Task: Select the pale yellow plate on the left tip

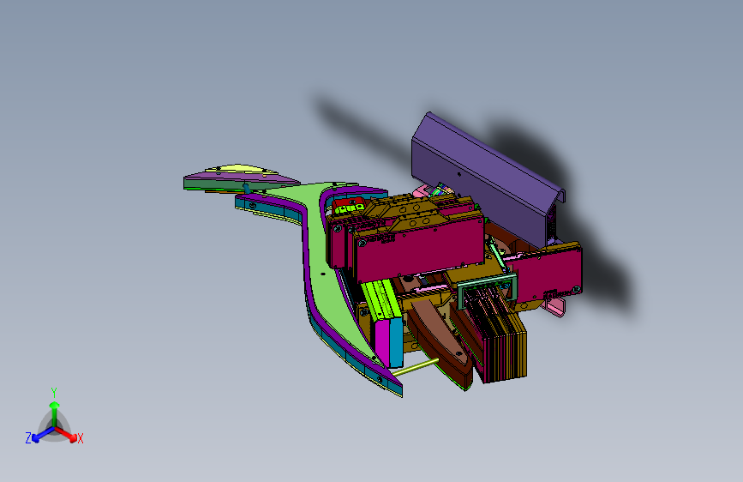Action: [x=240, y=169]
